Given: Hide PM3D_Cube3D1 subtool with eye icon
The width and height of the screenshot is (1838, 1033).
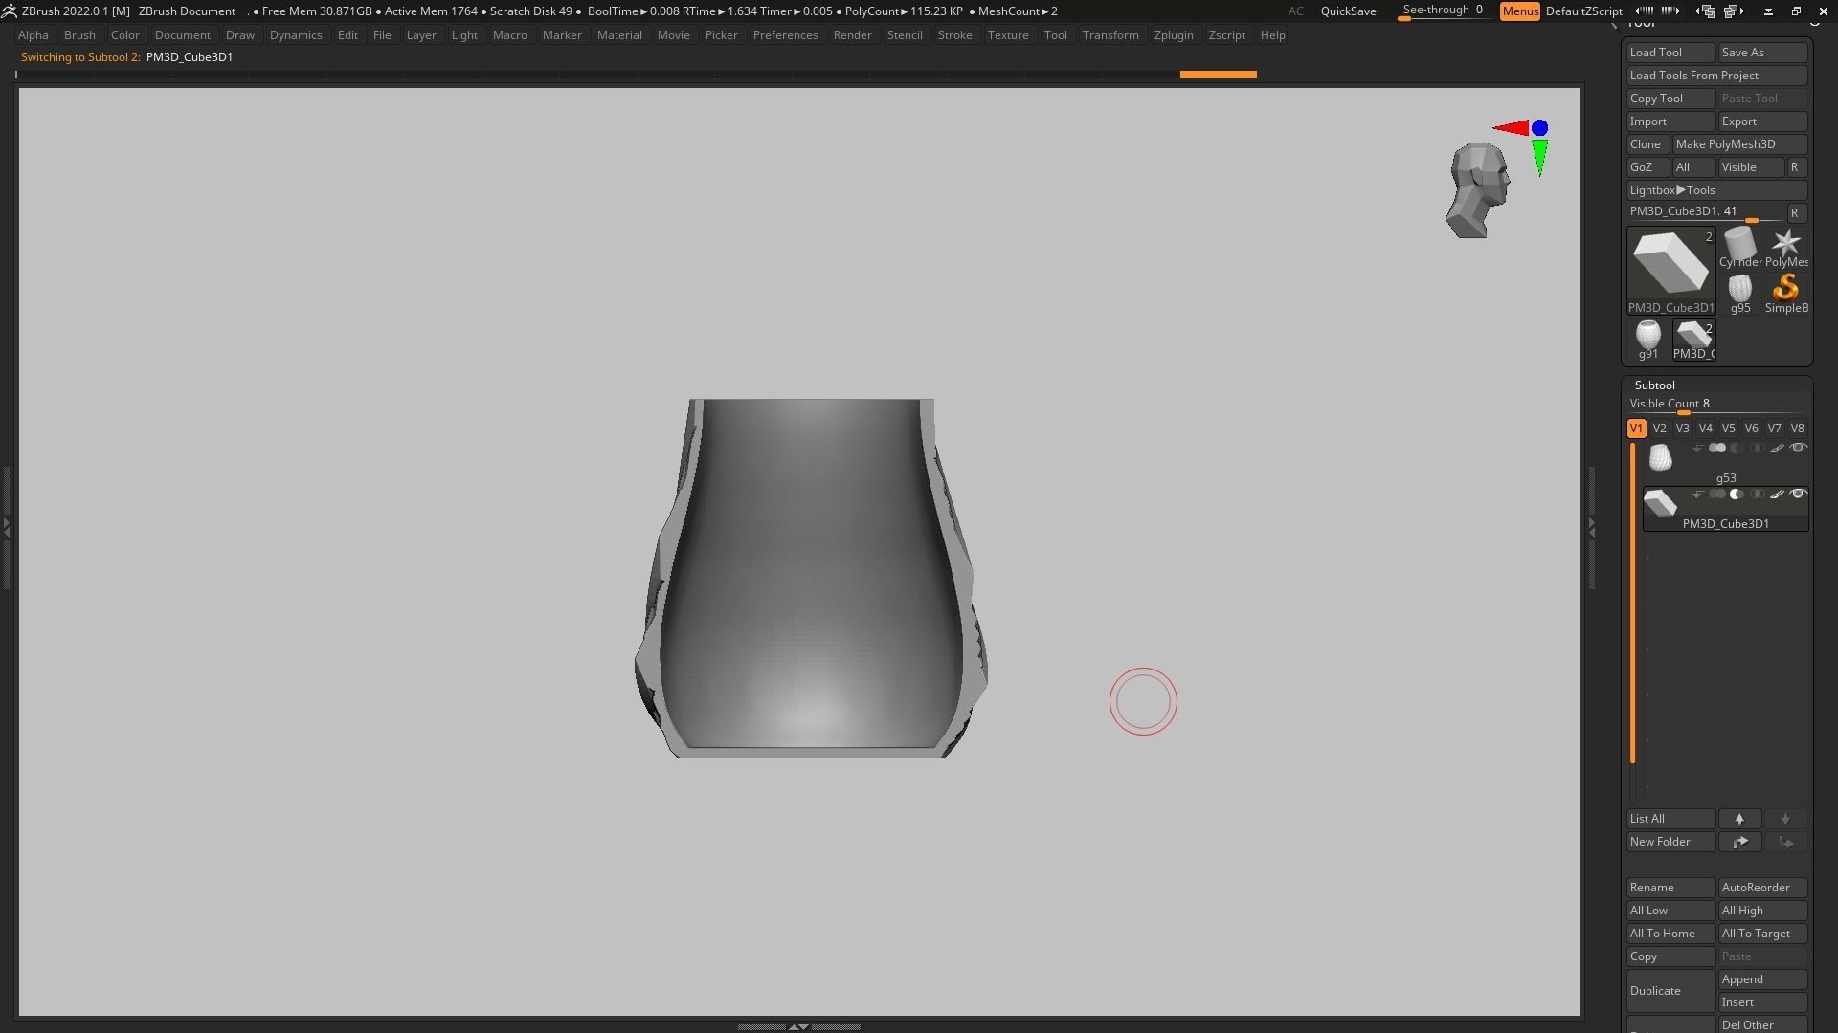Looking at the screenshot, I should tap(1798, 494).
